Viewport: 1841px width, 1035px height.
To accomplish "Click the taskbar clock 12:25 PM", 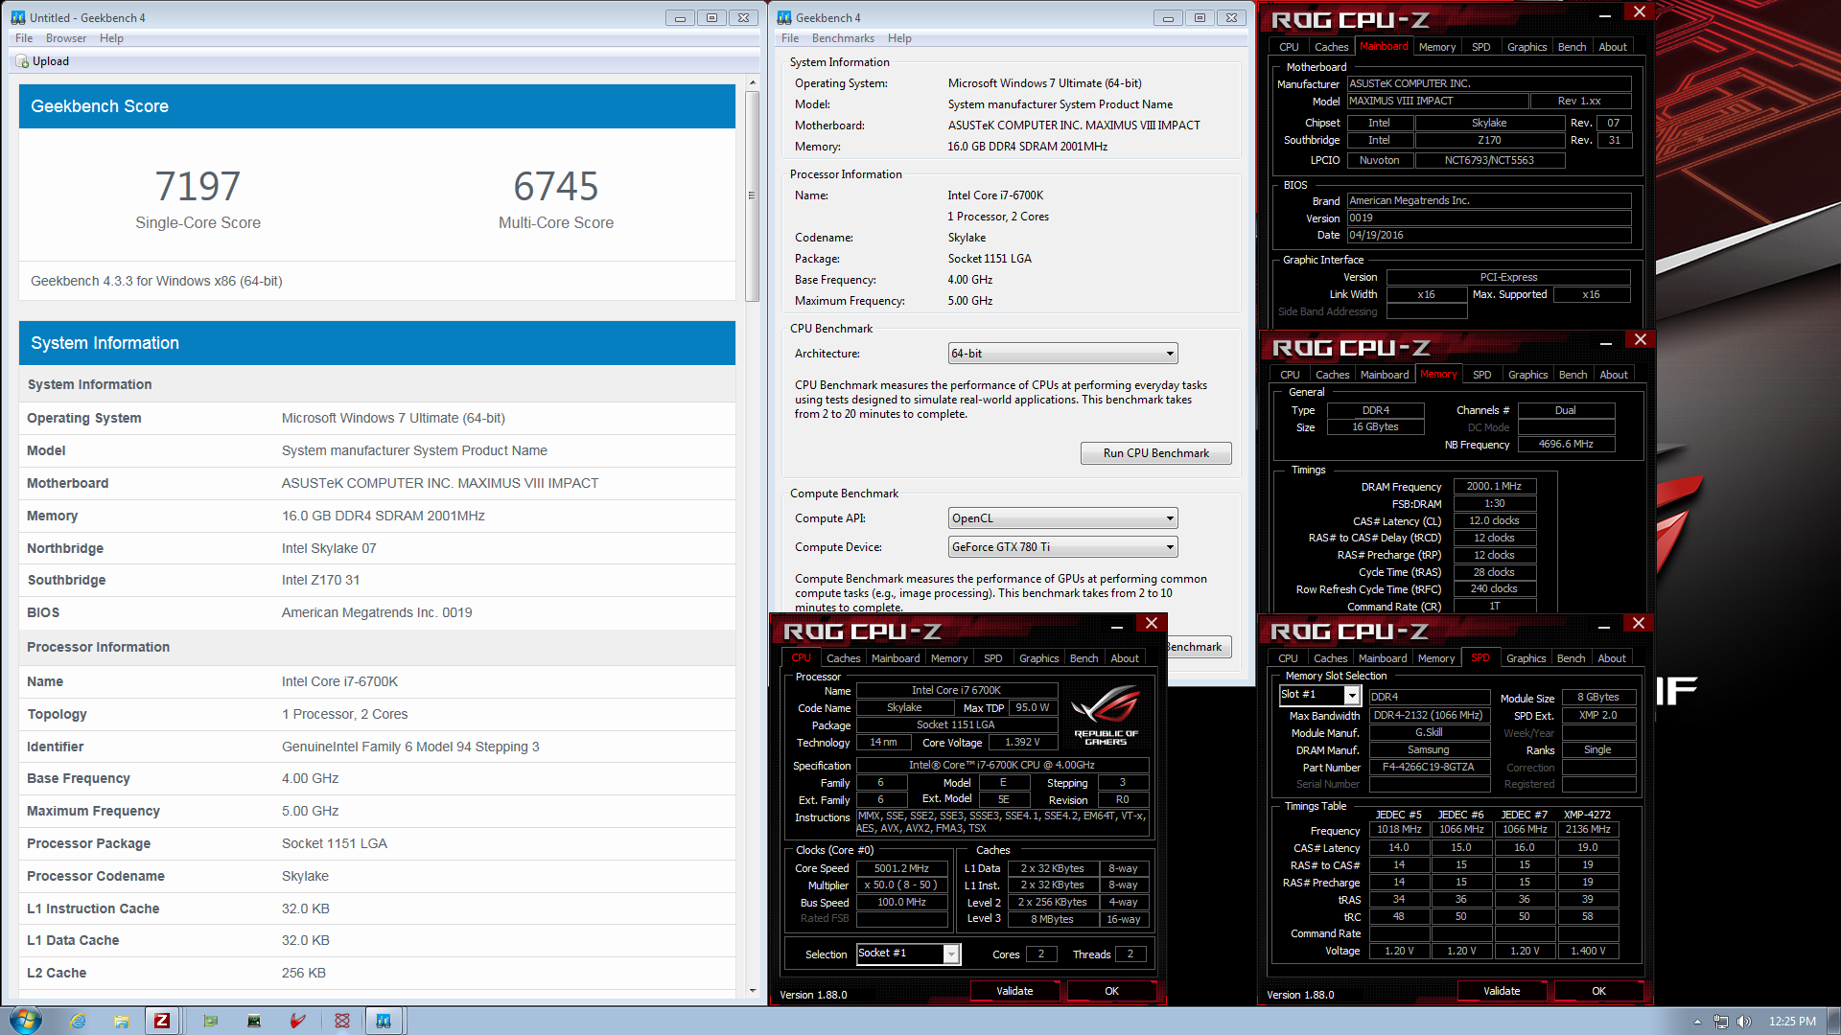I will [1792, 1022].
